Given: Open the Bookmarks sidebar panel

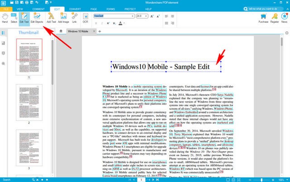Looking at the screenshot, I should coord(3,43).
